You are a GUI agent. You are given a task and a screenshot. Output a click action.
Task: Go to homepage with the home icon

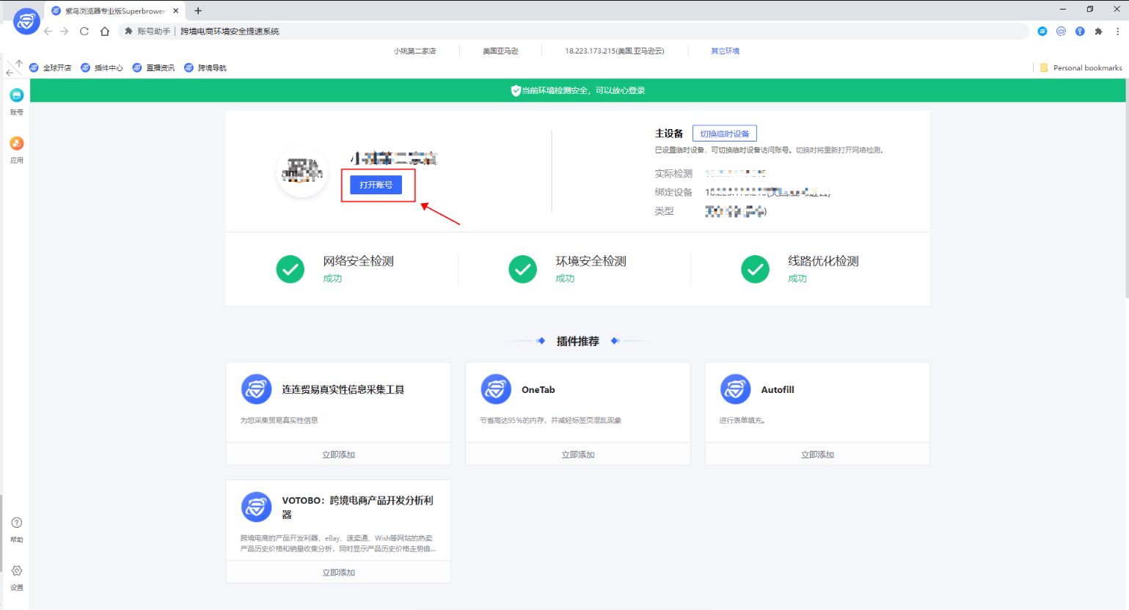105,31
